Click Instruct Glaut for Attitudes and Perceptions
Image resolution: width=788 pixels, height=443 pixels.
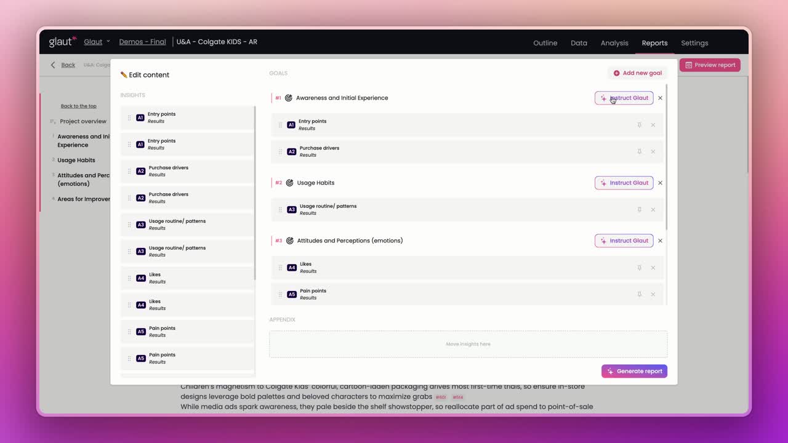point(624,241)
